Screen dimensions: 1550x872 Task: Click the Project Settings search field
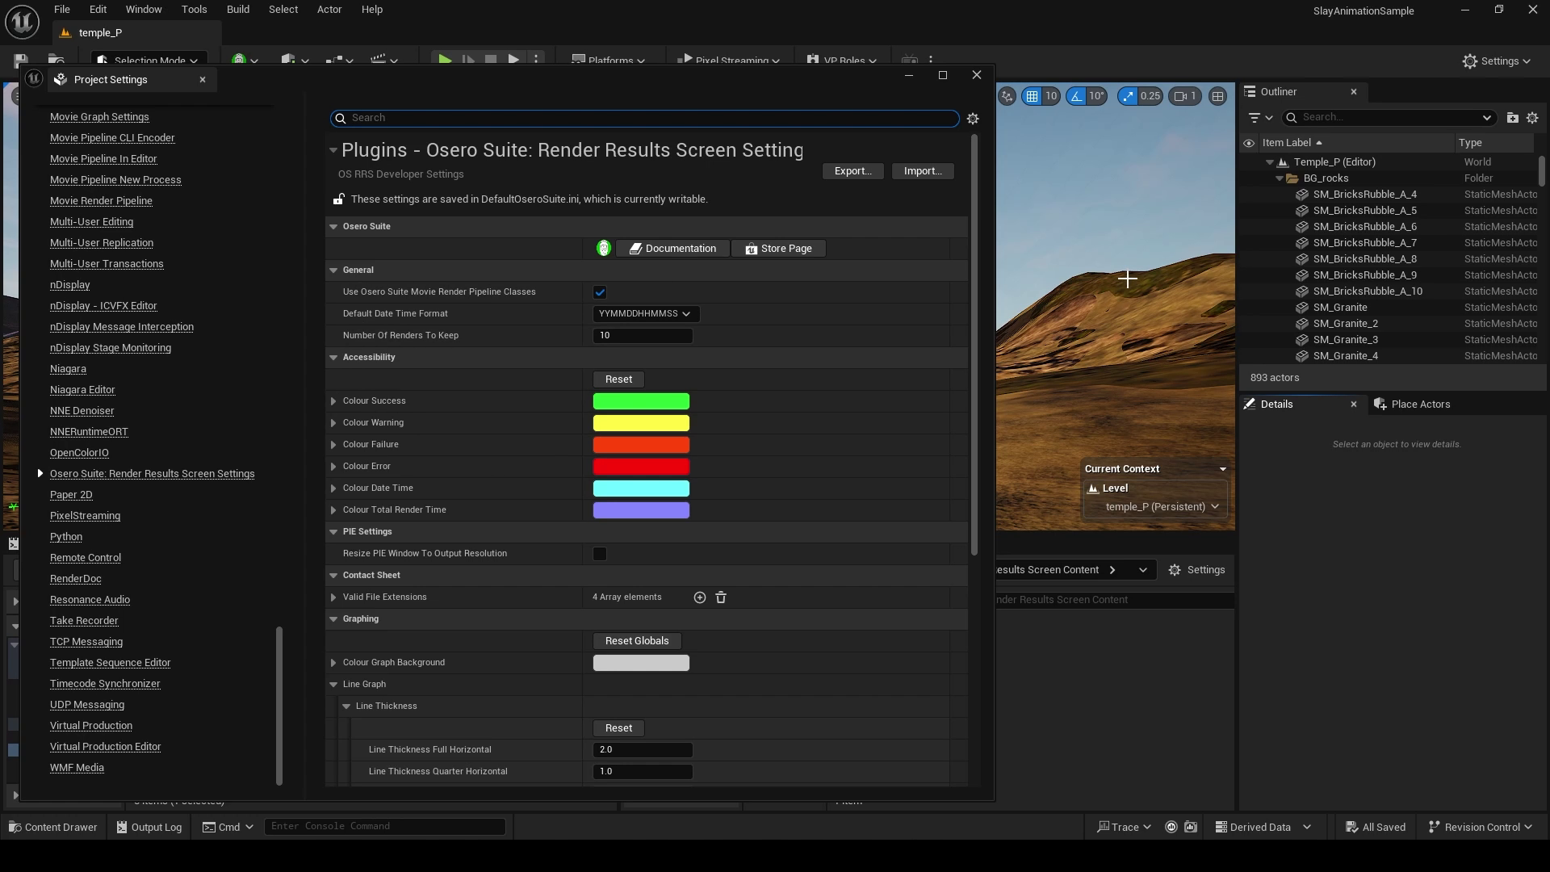pos(644,118)
